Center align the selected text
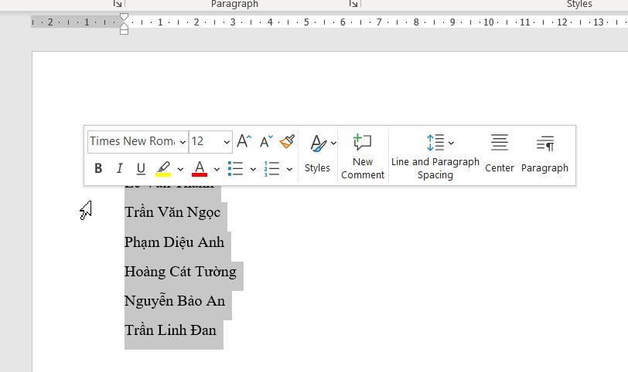The height and width of the screenshot is (372, 628). click(500, 154)
